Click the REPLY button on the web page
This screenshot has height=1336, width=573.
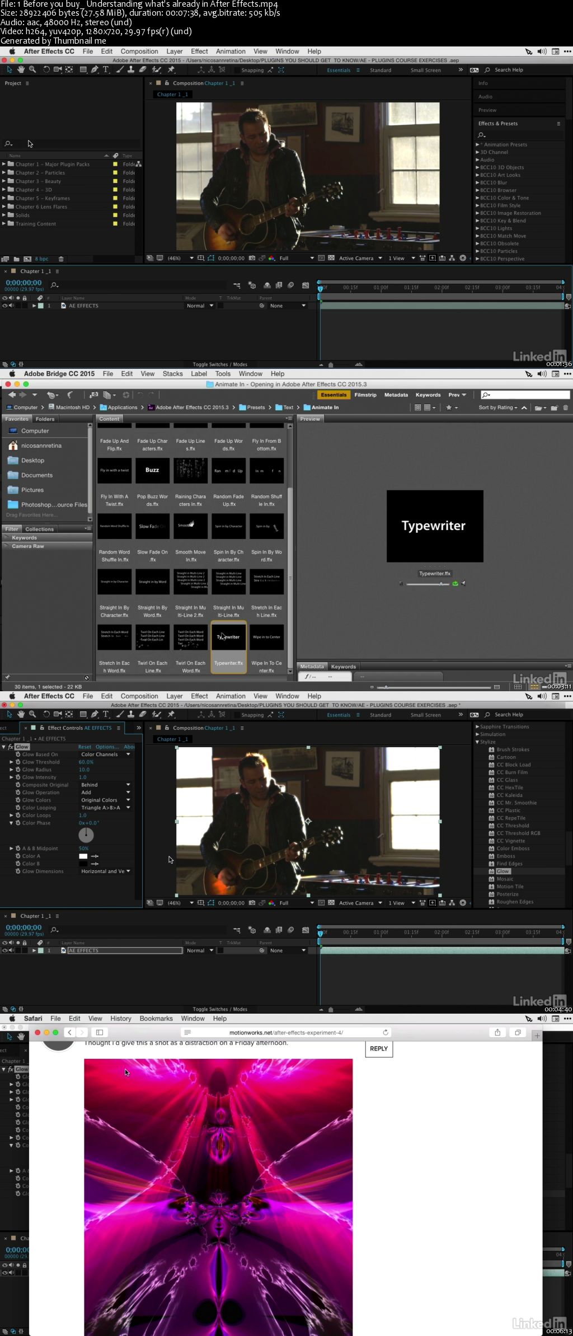379,1049
